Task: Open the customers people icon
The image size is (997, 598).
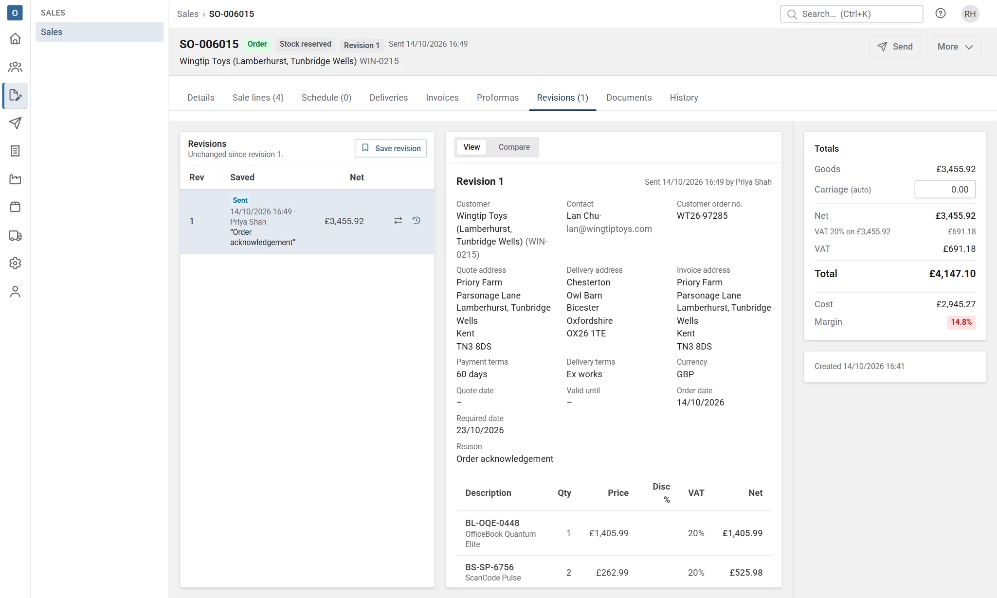Action: [15, 67]
